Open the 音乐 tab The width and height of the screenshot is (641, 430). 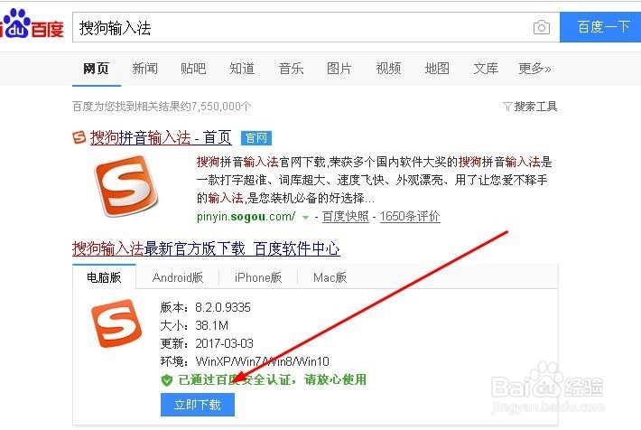(291, 69)
